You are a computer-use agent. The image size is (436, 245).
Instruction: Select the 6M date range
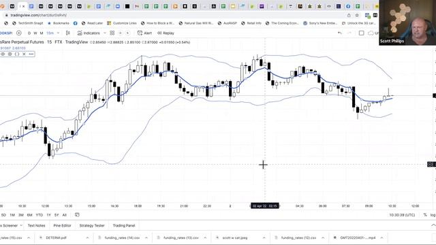coord(30,215)
